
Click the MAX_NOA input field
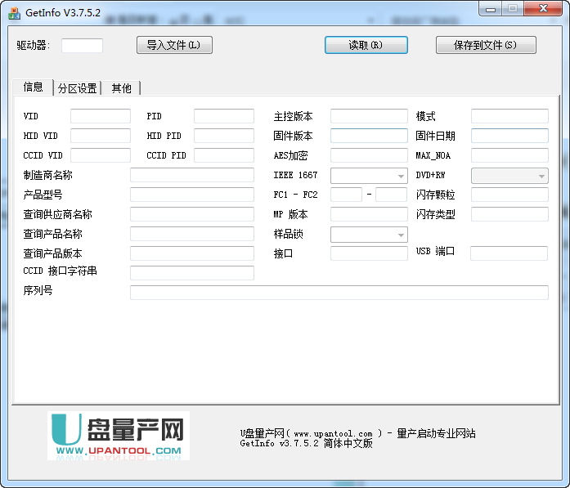pos(509,155)
